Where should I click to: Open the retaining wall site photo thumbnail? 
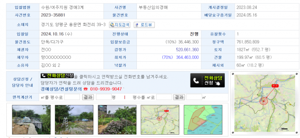31,120
